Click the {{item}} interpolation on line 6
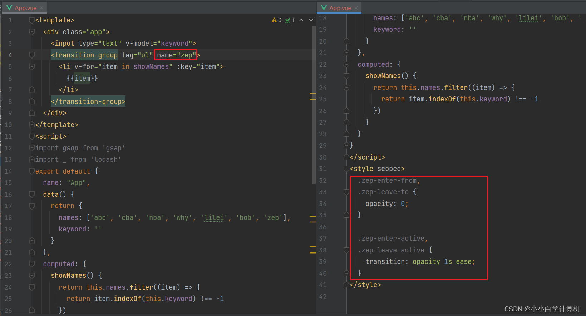The height and width of the screenshot is (316, 586). 82,78
